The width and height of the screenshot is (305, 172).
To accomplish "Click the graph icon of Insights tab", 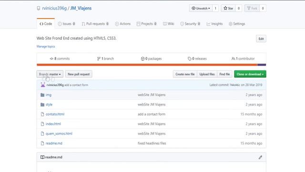I will (x=208, y=24).
